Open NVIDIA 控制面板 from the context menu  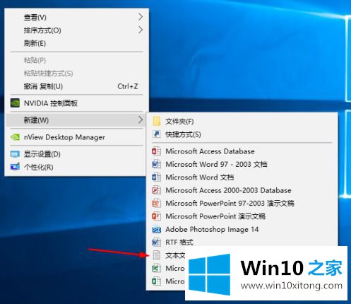[x=76, y=103]
